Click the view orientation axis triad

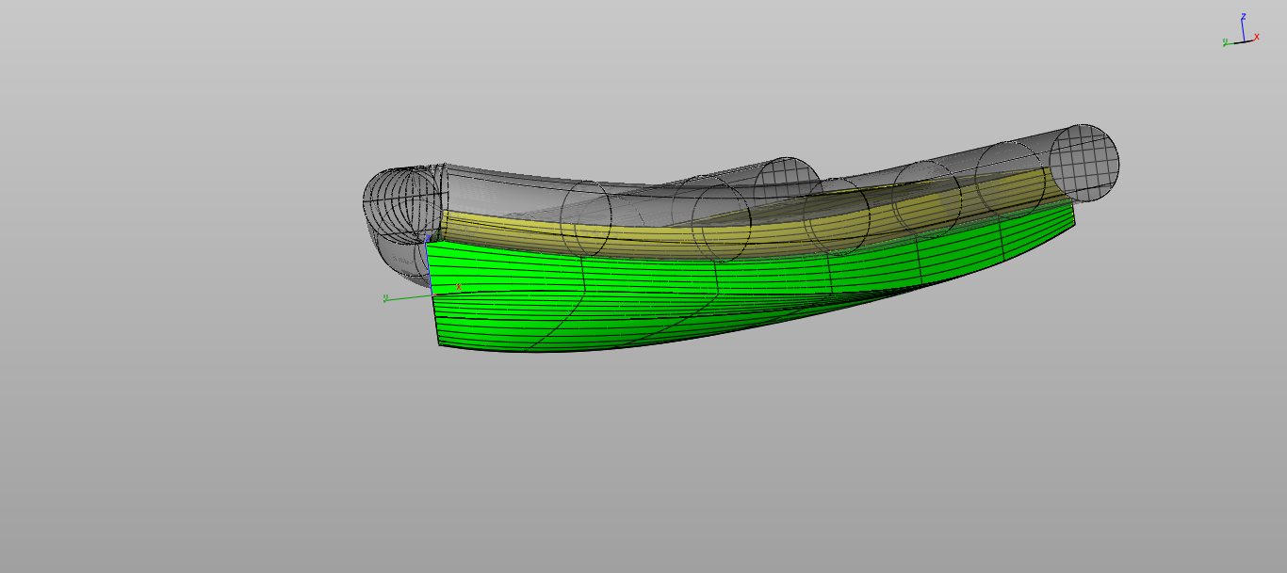tap(1242, 29)
